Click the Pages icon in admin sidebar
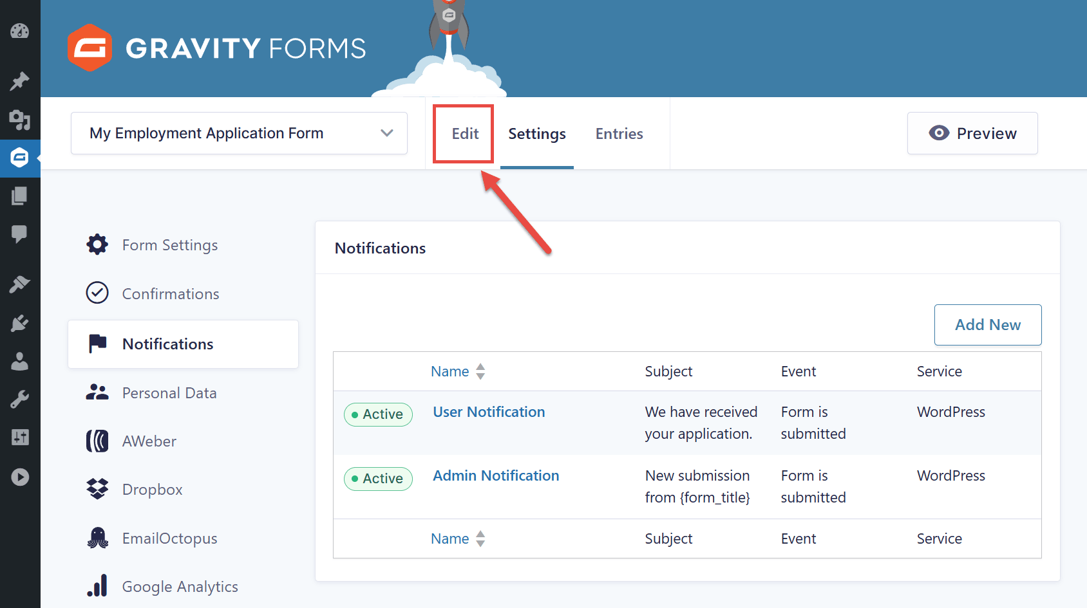Screen dimensions: 1087x608 pos(20,196)
